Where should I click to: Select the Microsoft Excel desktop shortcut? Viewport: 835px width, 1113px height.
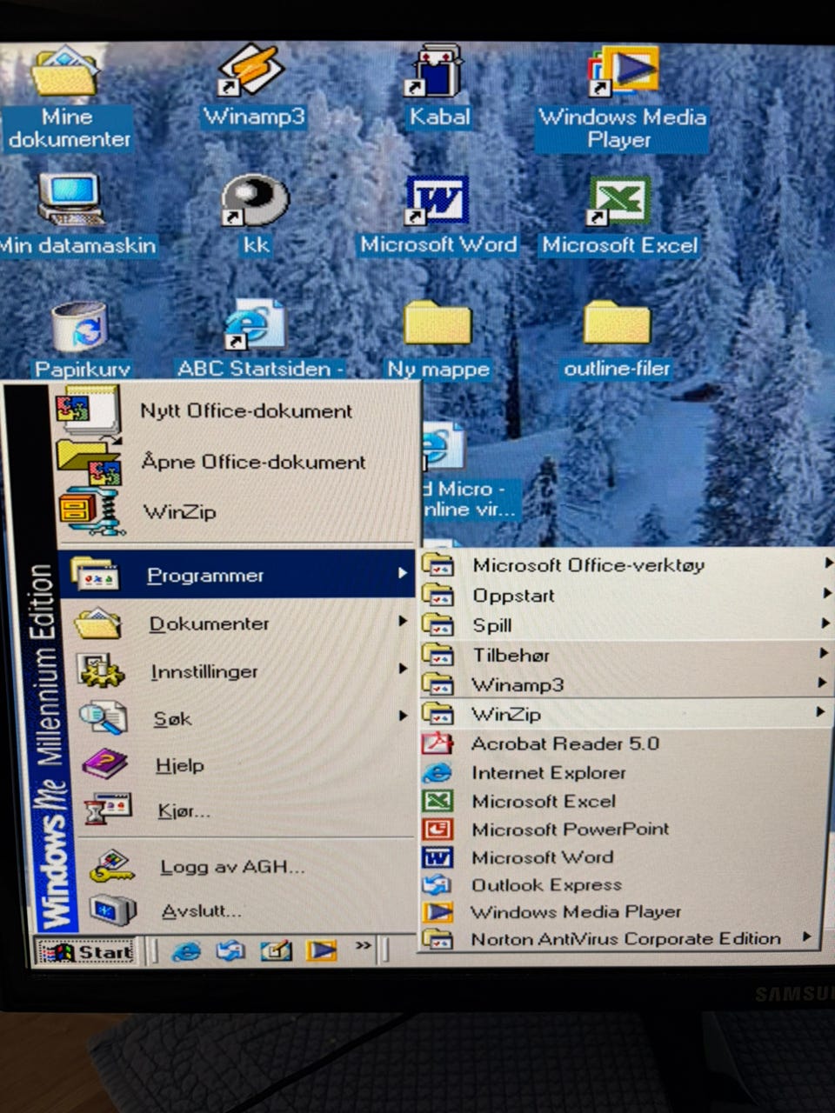tap(619, 215)
